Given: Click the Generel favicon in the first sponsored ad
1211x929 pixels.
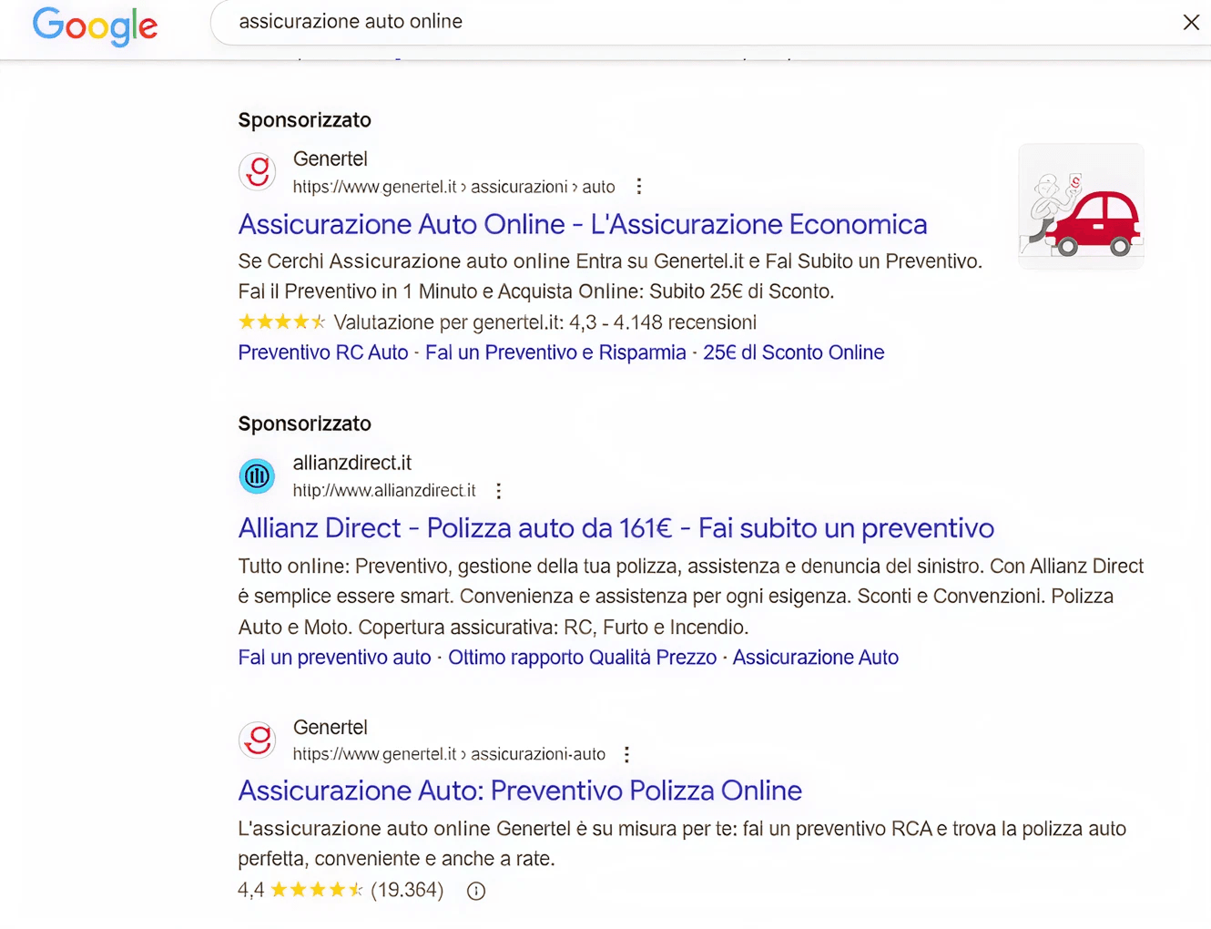Looking at the screenshot, I should point(258,171).
